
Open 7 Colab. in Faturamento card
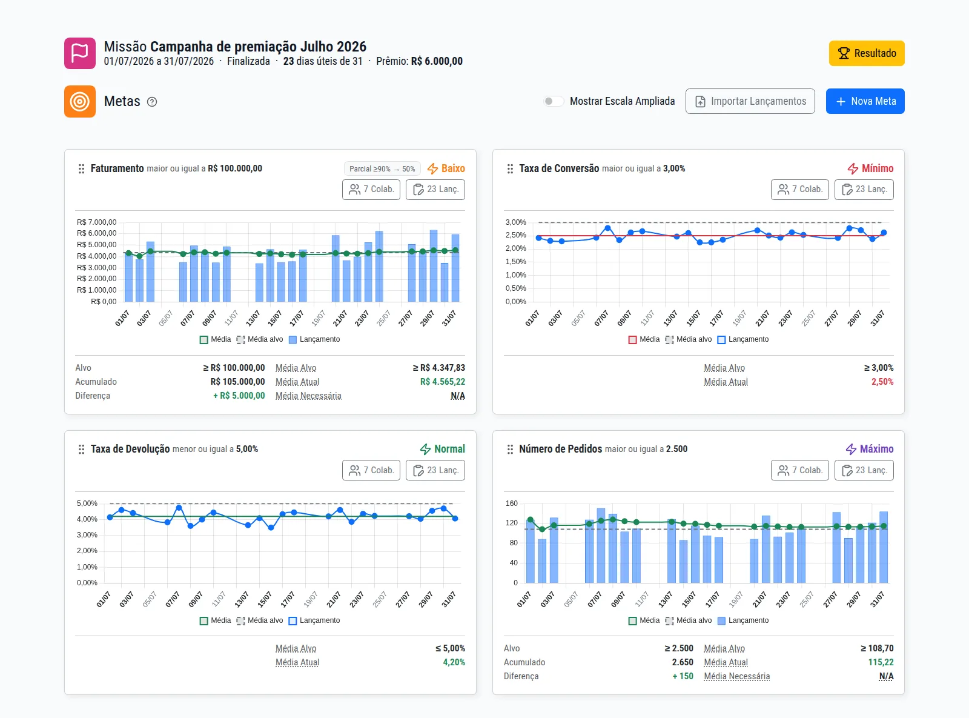coord(371,190)
